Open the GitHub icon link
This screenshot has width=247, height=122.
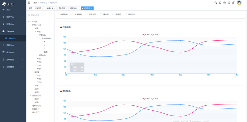pos(220,3)
